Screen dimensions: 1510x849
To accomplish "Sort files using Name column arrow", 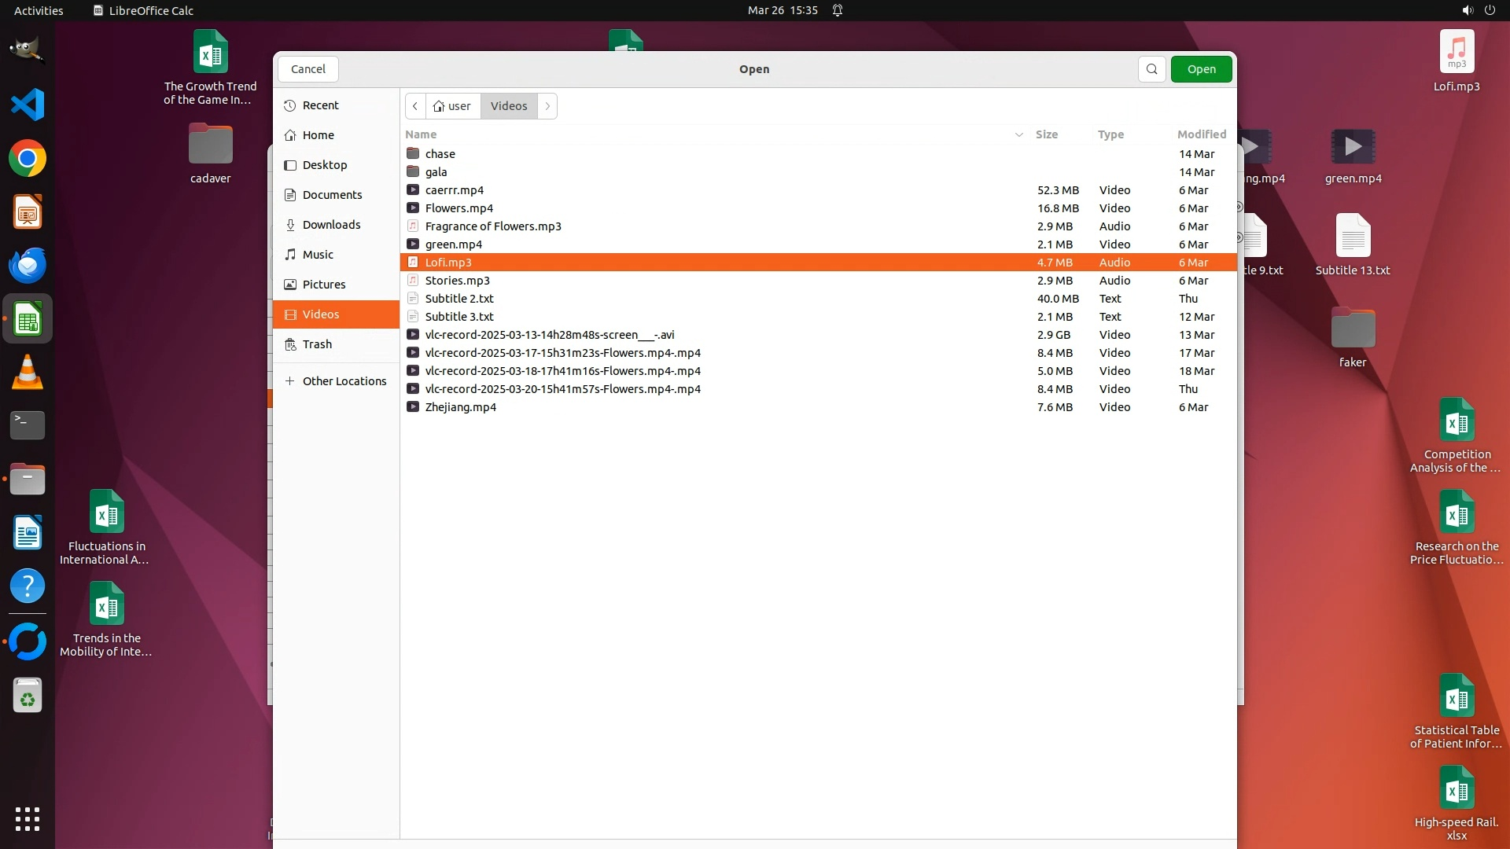I will click(x=1018, y=134).
